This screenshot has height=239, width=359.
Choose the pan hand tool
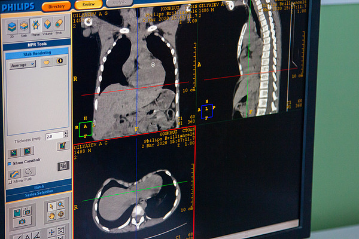[52, 215]
